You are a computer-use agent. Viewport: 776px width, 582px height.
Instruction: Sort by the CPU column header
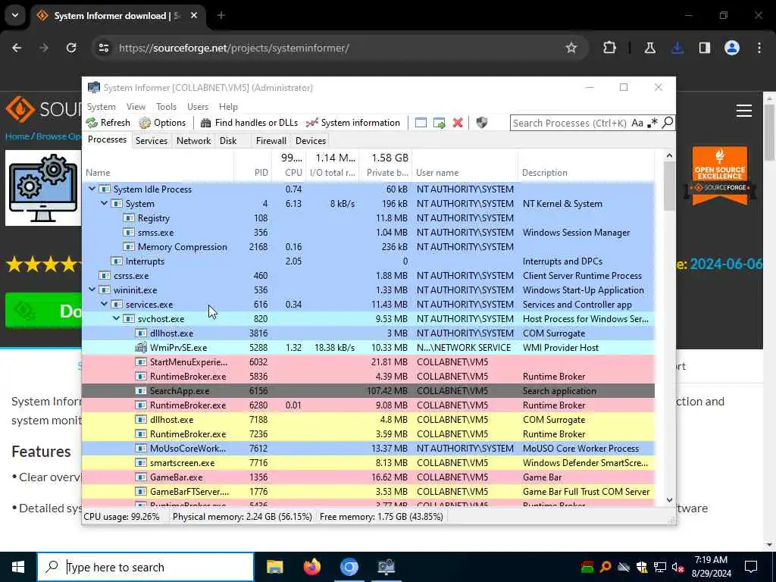click(293, 173)
